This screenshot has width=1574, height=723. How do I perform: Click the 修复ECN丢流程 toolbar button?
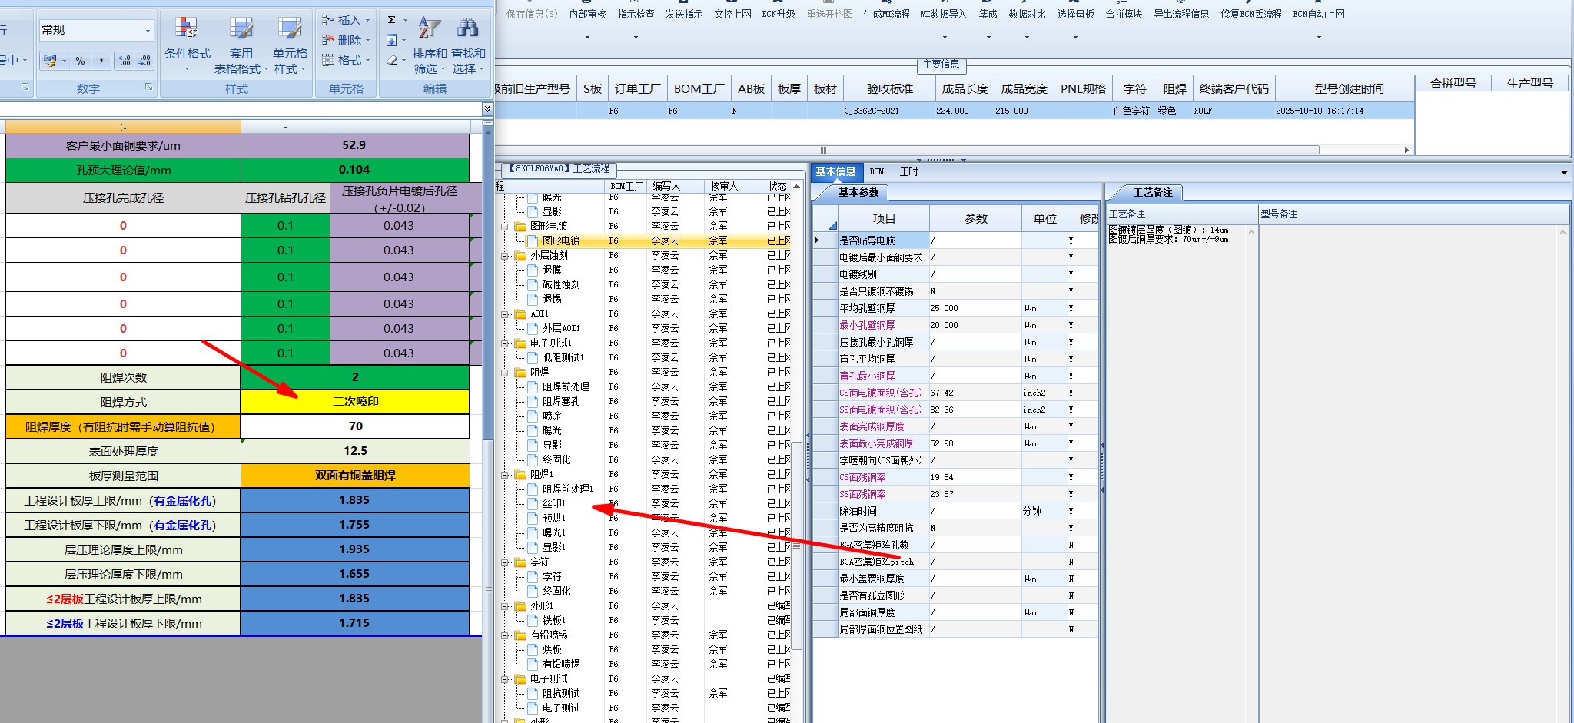1251,14
